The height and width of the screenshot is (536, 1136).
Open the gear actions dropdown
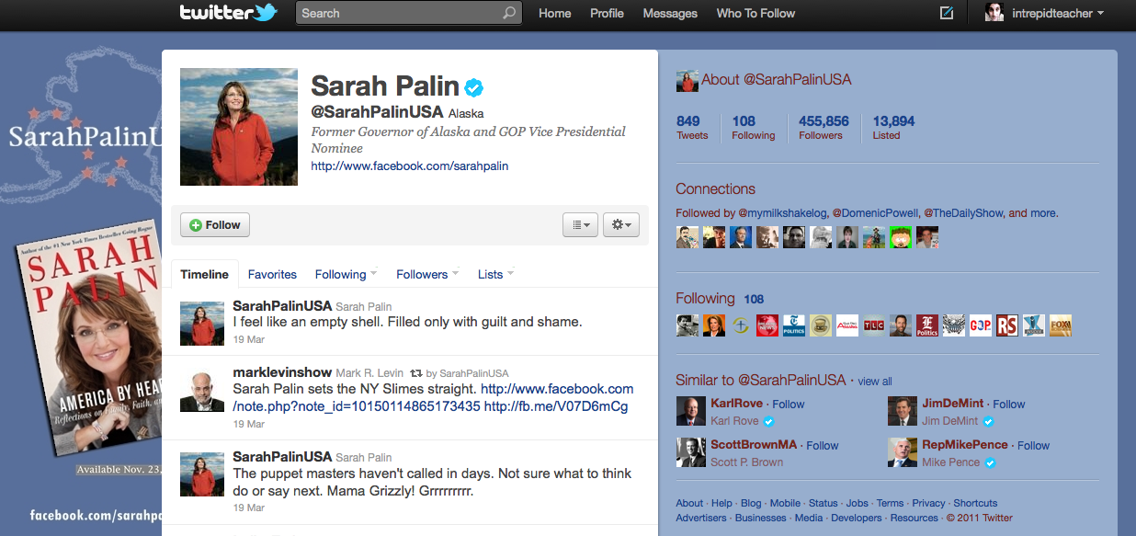point(621,224)
